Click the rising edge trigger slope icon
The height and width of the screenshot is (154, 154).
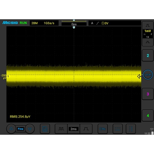pyautogui.click(x=98, y=23)
